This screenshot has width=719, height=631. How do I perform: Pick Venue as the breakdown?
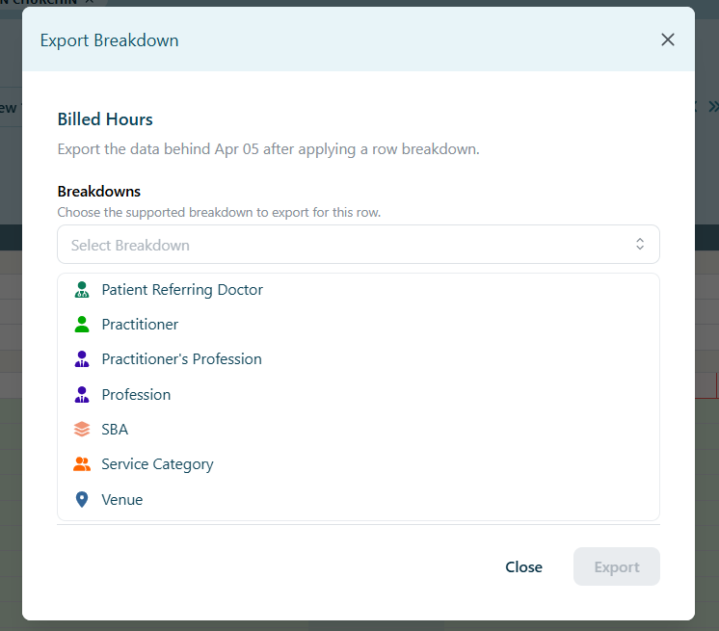[x=359, y=499]
